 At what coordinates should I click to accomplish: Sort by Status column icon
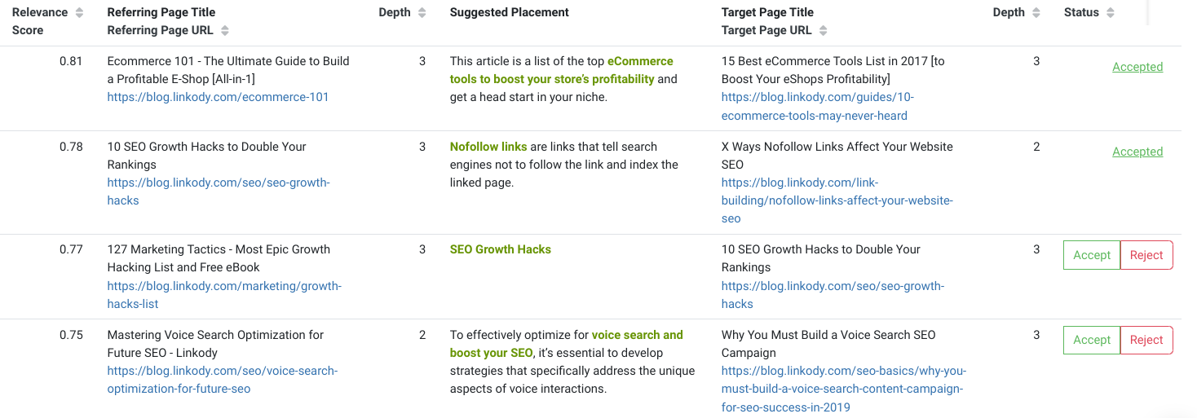pos(1111,13)
